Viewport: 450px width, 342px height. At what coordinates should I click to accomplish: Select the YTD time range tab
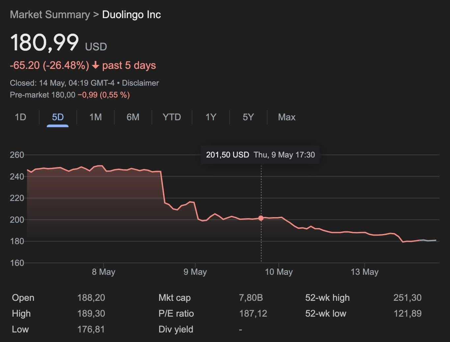[x=172, y=117]
